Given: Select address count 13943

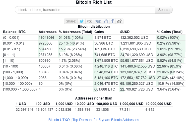Looking at the screenshot, I should point(43,72).
